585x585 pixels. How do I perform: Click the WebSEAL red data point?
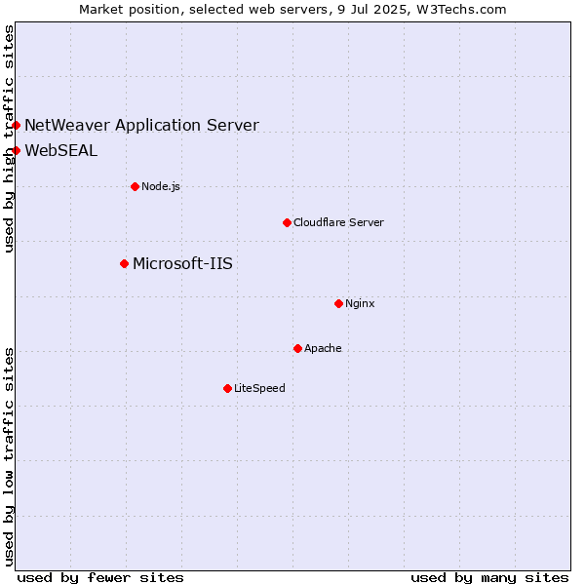click(16, 151)
